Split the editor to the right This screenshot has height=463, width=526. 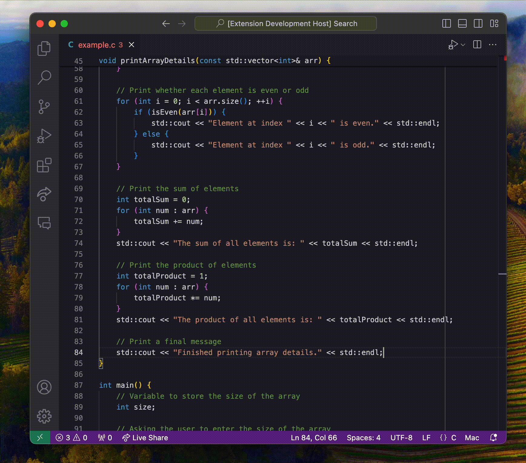[x=477, y=45]
